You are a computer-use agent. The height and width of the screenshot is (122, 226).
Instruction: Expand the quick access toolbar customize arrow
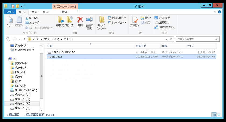coord(22,6)
